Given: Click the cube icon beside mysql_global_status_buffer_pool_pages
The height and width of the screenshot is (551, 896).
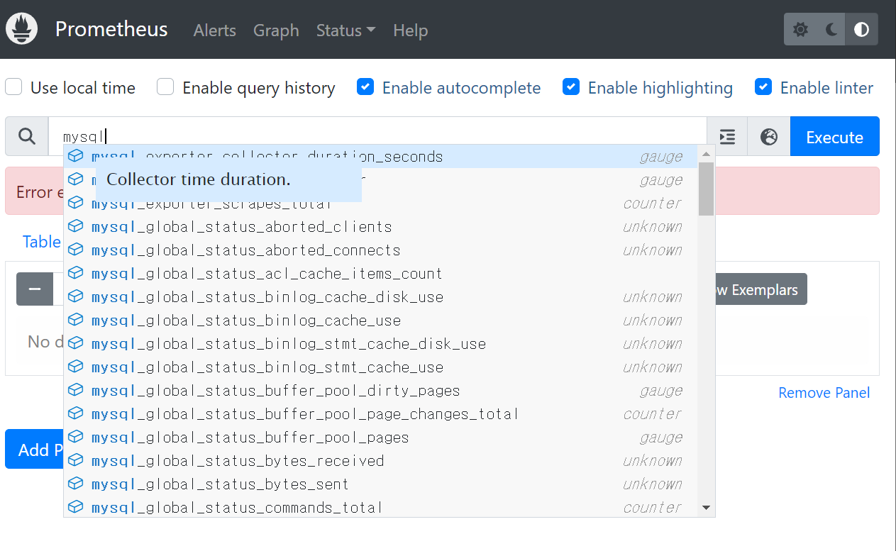Looking at the screenshot, I should click(x=76, y=438).
